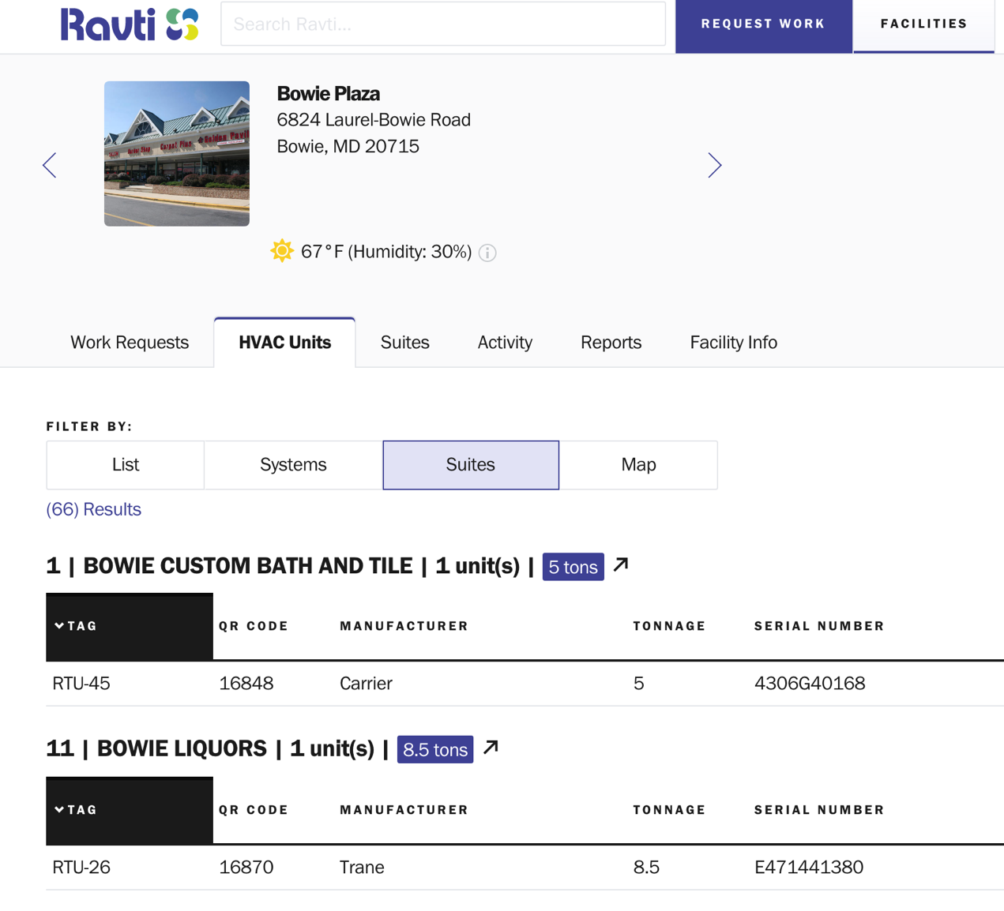Open Bowie Custom Bath and Tile suite arrow
This screenshot has width=1004, height=911.
621,565
